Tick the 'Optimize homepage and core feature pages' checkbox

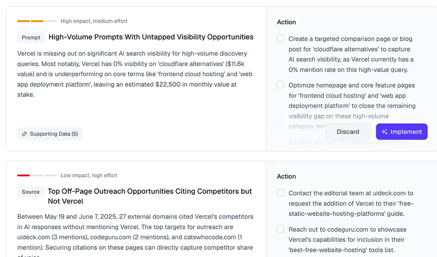click(281, 85)
